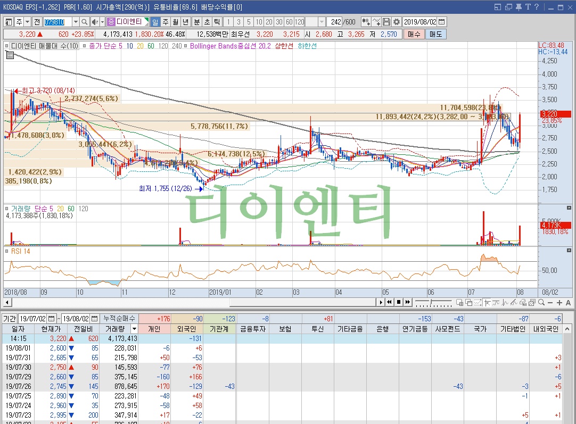The height and width of the screenshot is (424, 576).
Task: Click the cascade windows icon in title bar
Action: pyautogui.click(x=508, y=7)
